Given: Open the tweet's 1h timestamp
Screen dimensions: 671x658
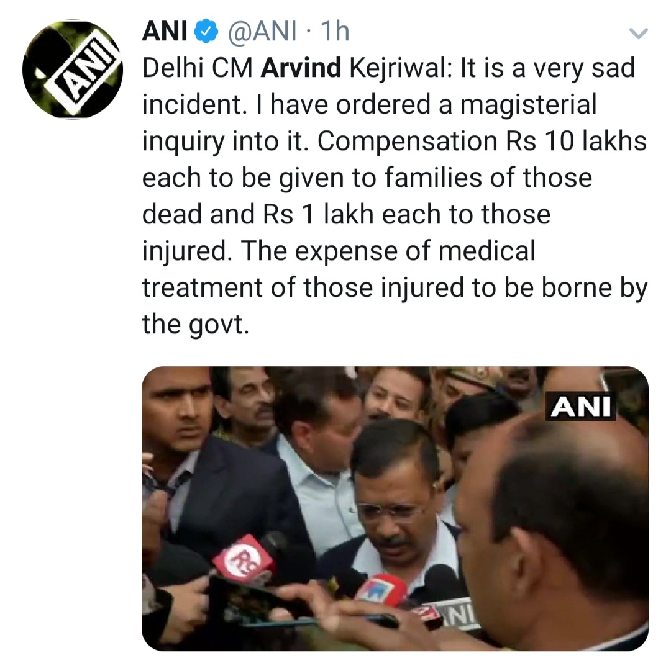Looking at the screenshot, I should [335, 31].
